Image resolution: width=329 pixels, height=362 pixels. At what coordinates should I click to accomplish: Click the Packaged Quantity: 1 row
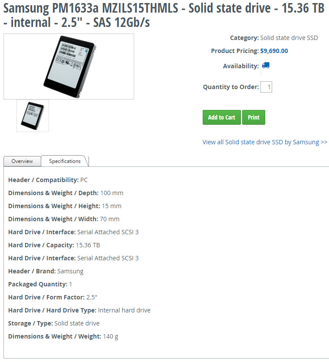point(40,284)
